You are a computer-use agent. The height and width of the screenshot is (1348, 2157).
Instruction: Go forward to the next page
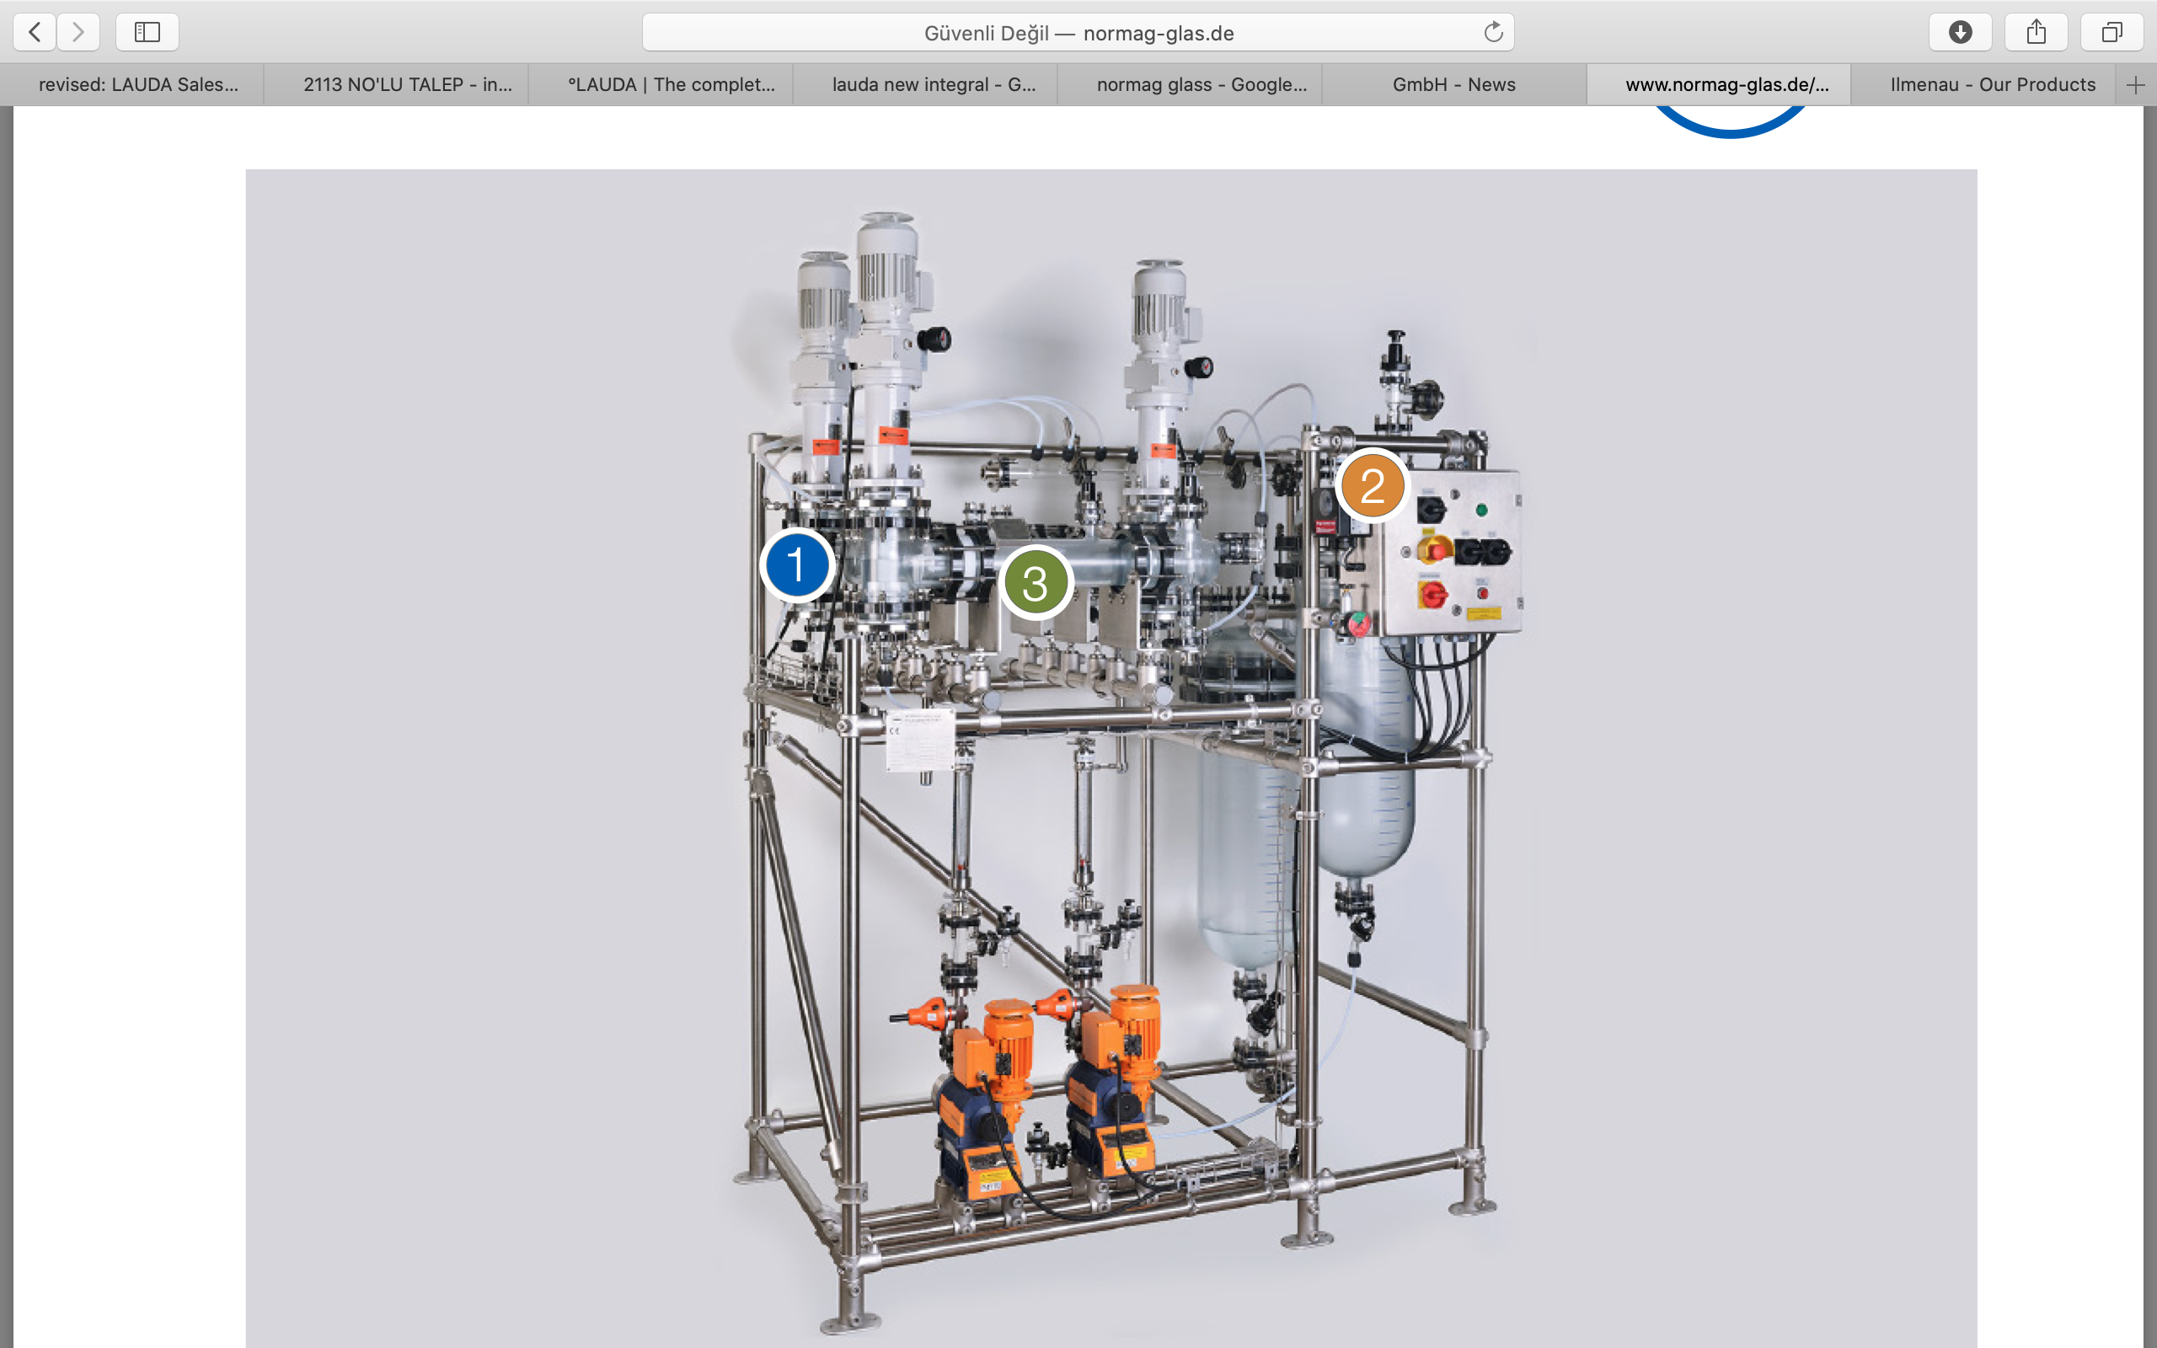click(x=78, y=32)
